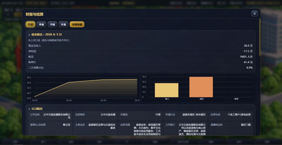This screenshot has width=282, height=145.
Task: Click the 净利 axis label
Action: (236, 99)
